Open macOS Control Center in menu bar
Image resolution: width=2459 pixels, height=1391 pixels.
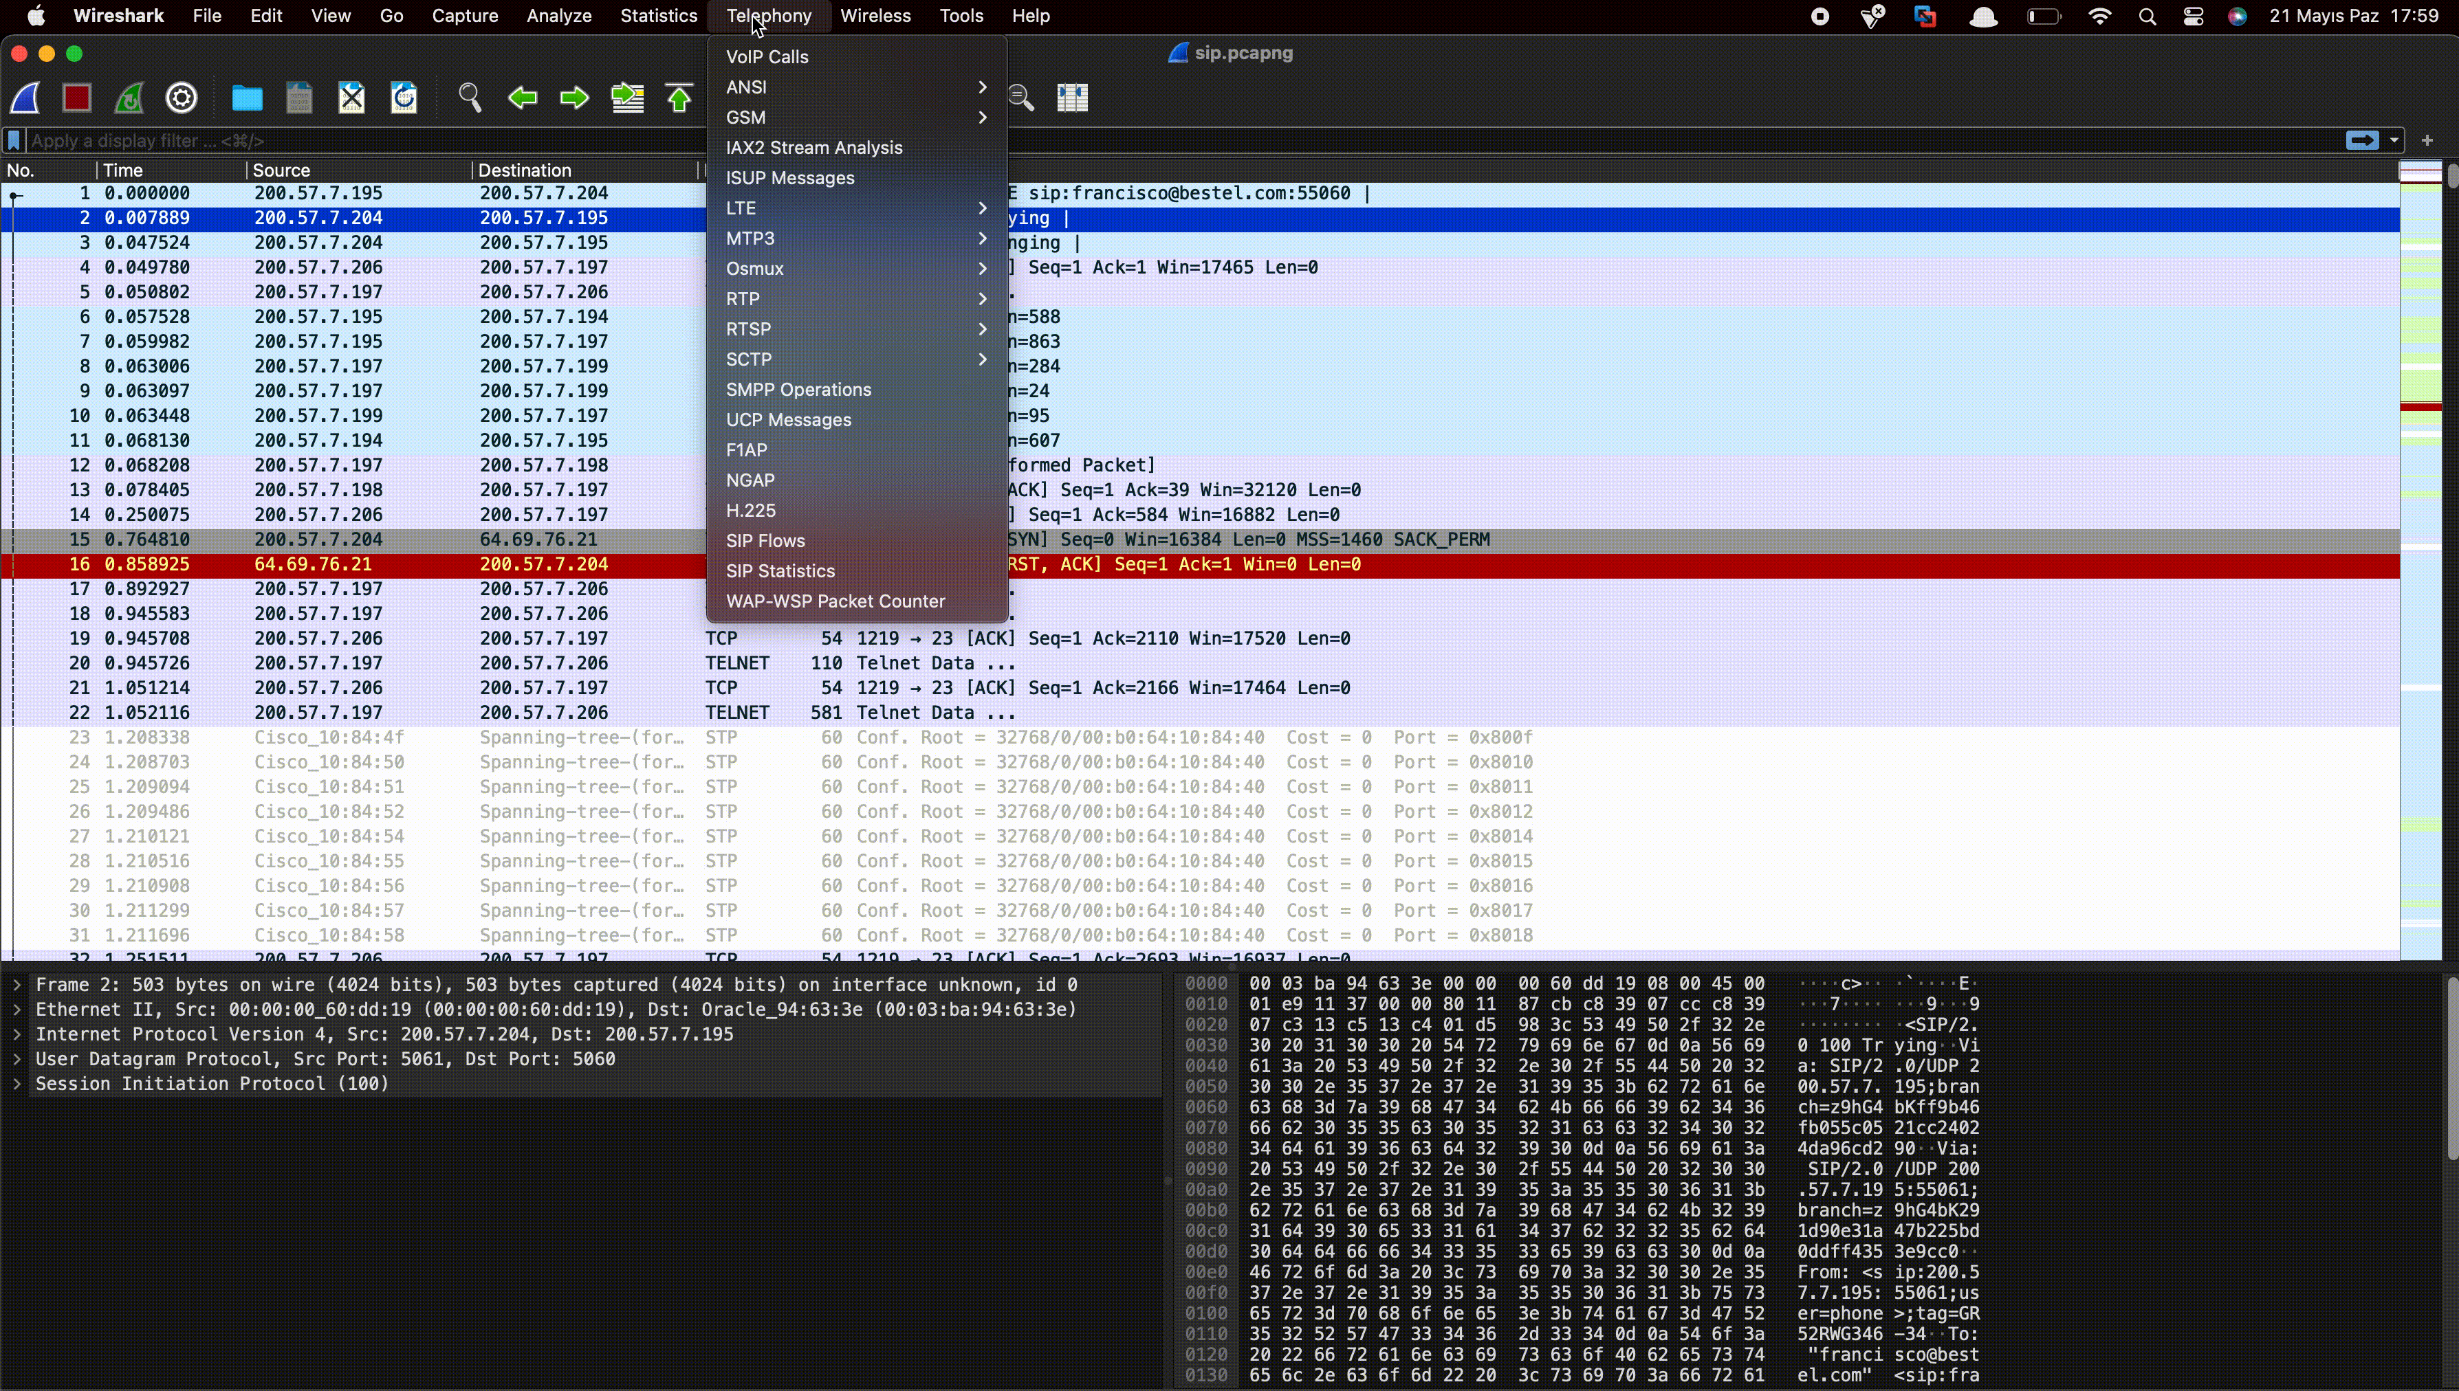[x=2194, y=16]
